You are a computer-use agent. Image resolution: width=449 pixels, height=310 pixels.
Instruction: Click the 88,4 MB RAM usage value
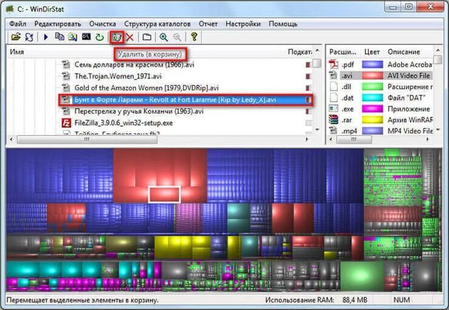355,300
